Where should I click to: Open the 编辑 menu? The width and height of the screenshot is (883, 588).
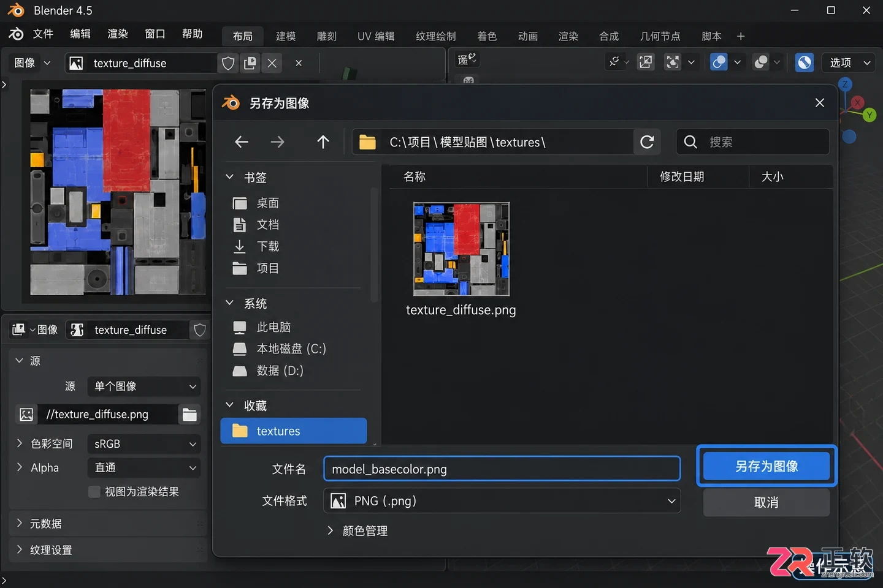80,34
